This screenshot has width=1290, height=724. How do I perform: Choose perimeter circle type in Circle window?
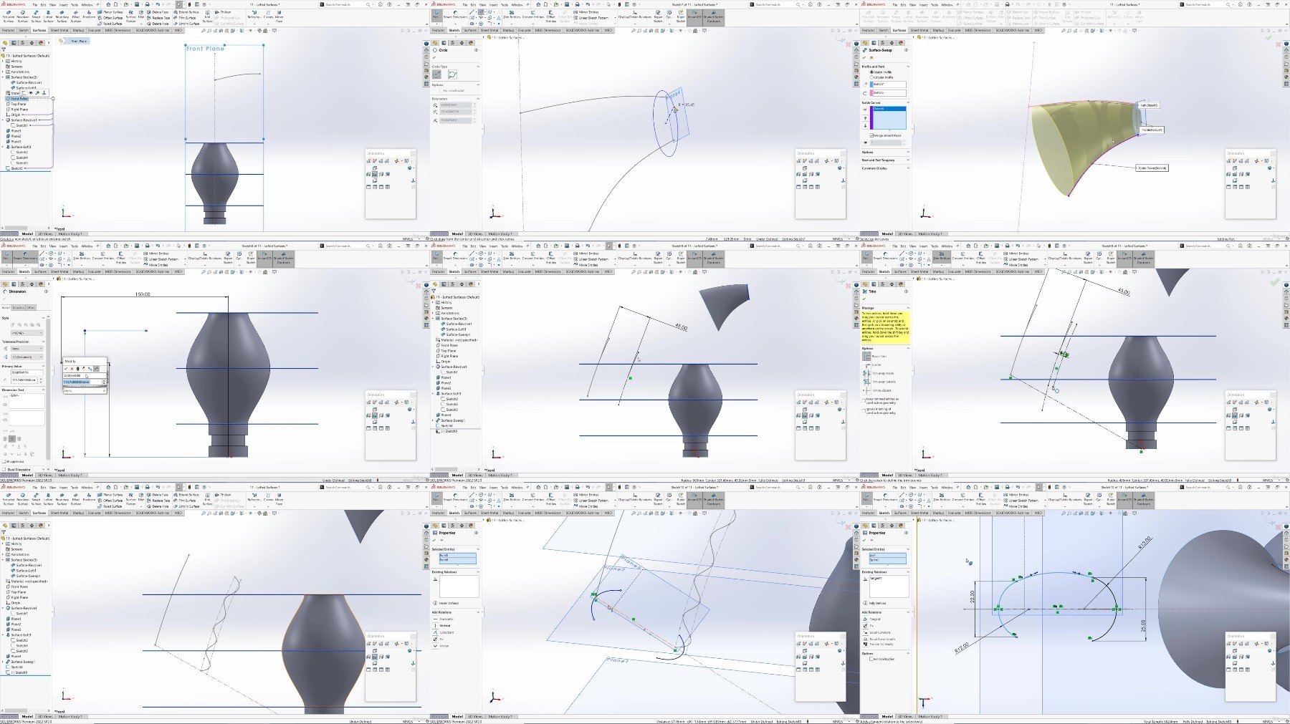point(452,74)
